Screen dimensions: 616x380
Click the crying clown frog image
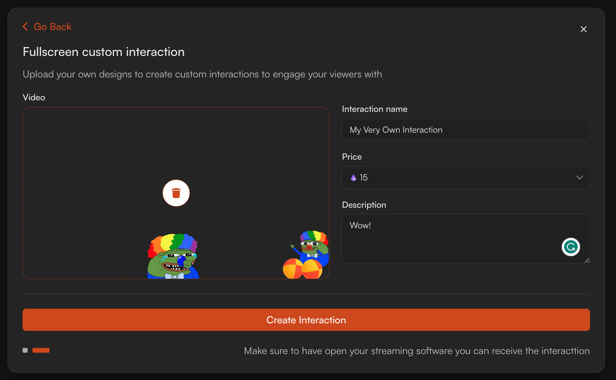click(x=173, y=257)
